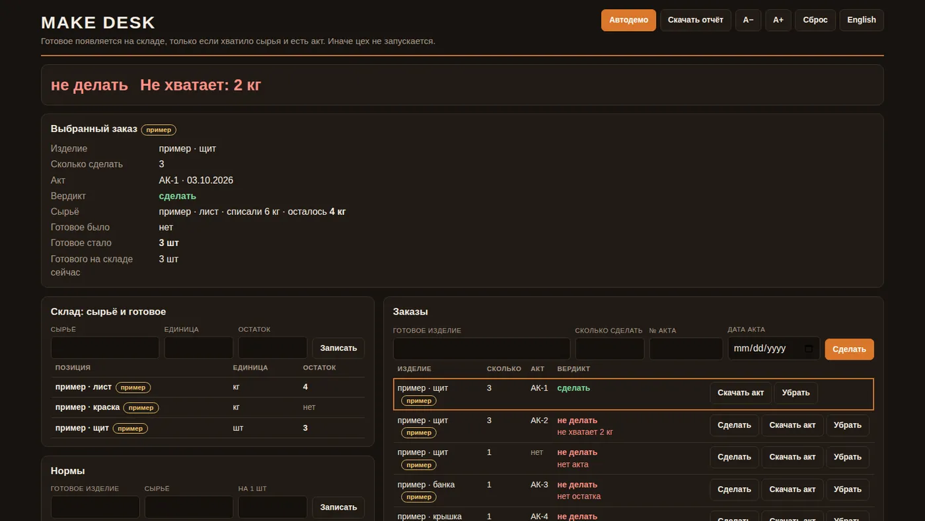This screenshot has height=521, width=925.
Task: Start the Автодемо walkthrough
Action: tap(628, 20)
